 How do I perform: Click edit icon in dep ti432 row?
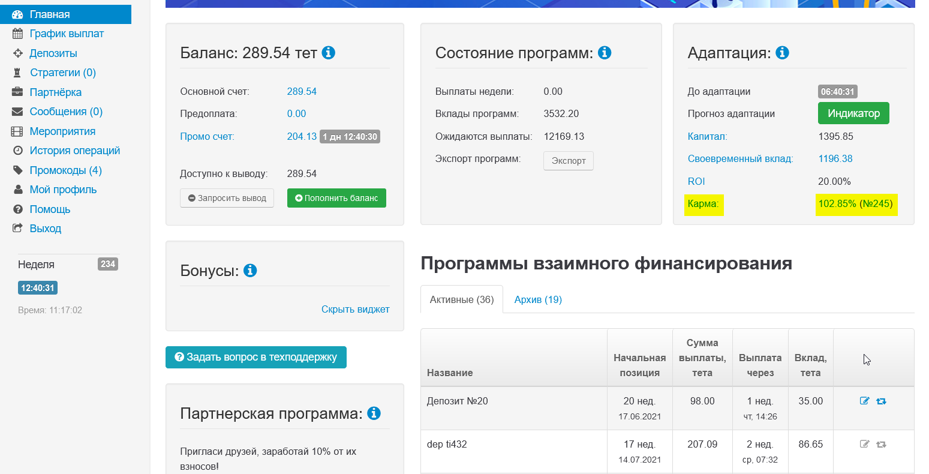864,444
